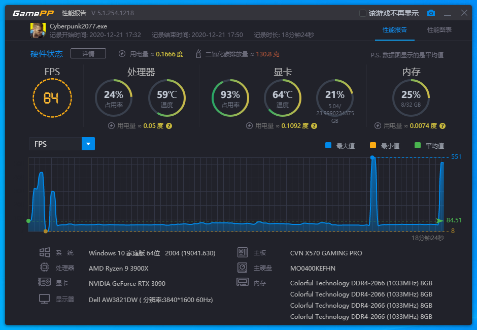
Task: Click the CPU 24% usage gauge
Action: tap(114, 98)
